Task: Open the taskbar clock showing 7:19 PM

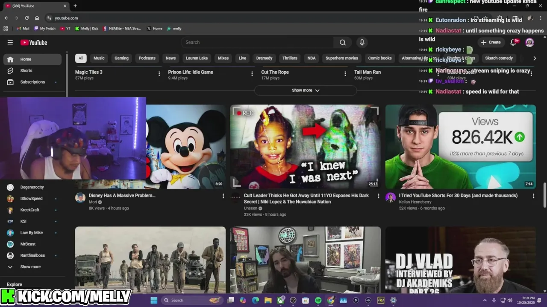Action: [526, 300]
